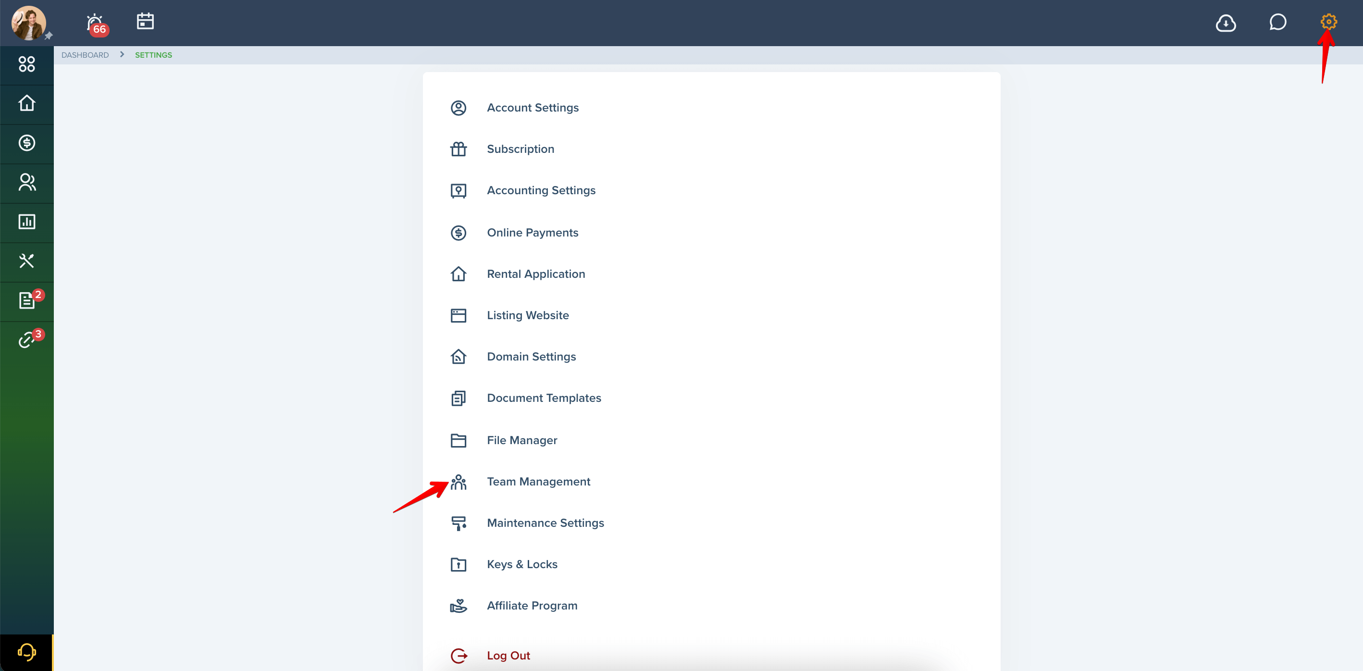Viewport: 1363px width, 671px height.
Task: Click the pin icon beside avatar
Action: 48,36
